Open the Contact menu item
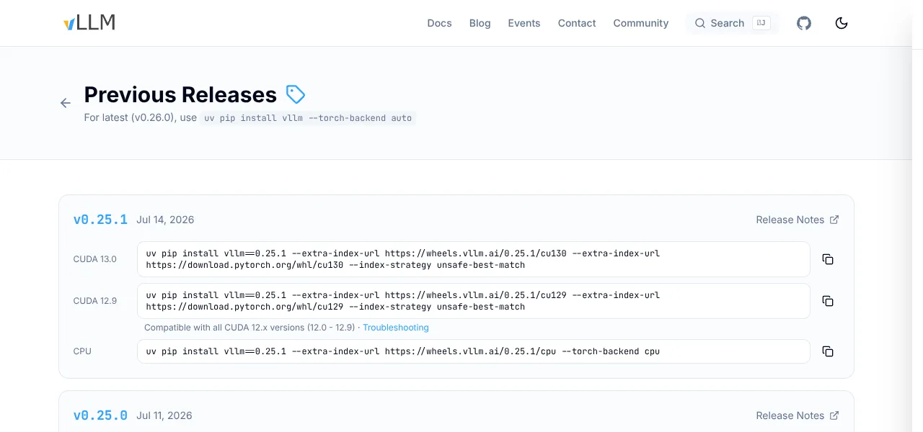923x432 pixels. (x=577, y=23)
